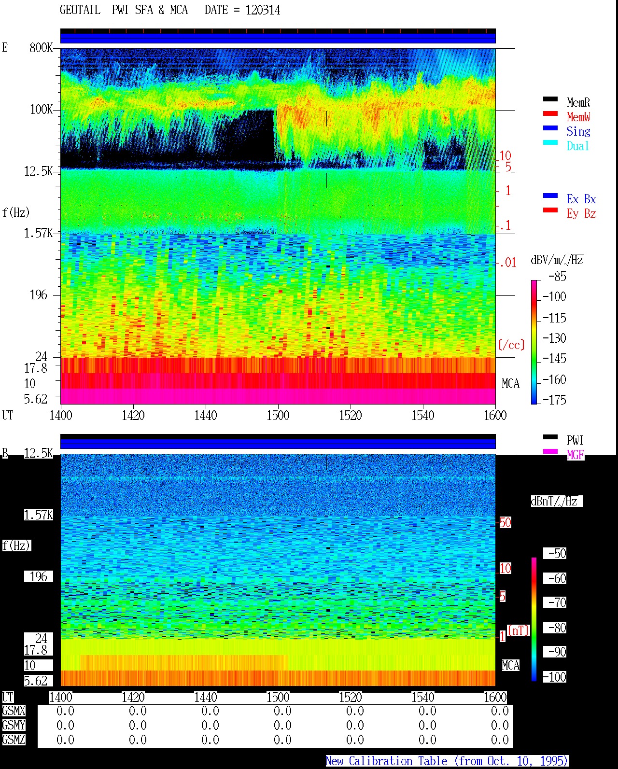Click the magenta 5.62 Hz band in E panel
Image resolution: width=618 pixels, height=769 pixels.
pyautogui.click(x=278, y=396)
